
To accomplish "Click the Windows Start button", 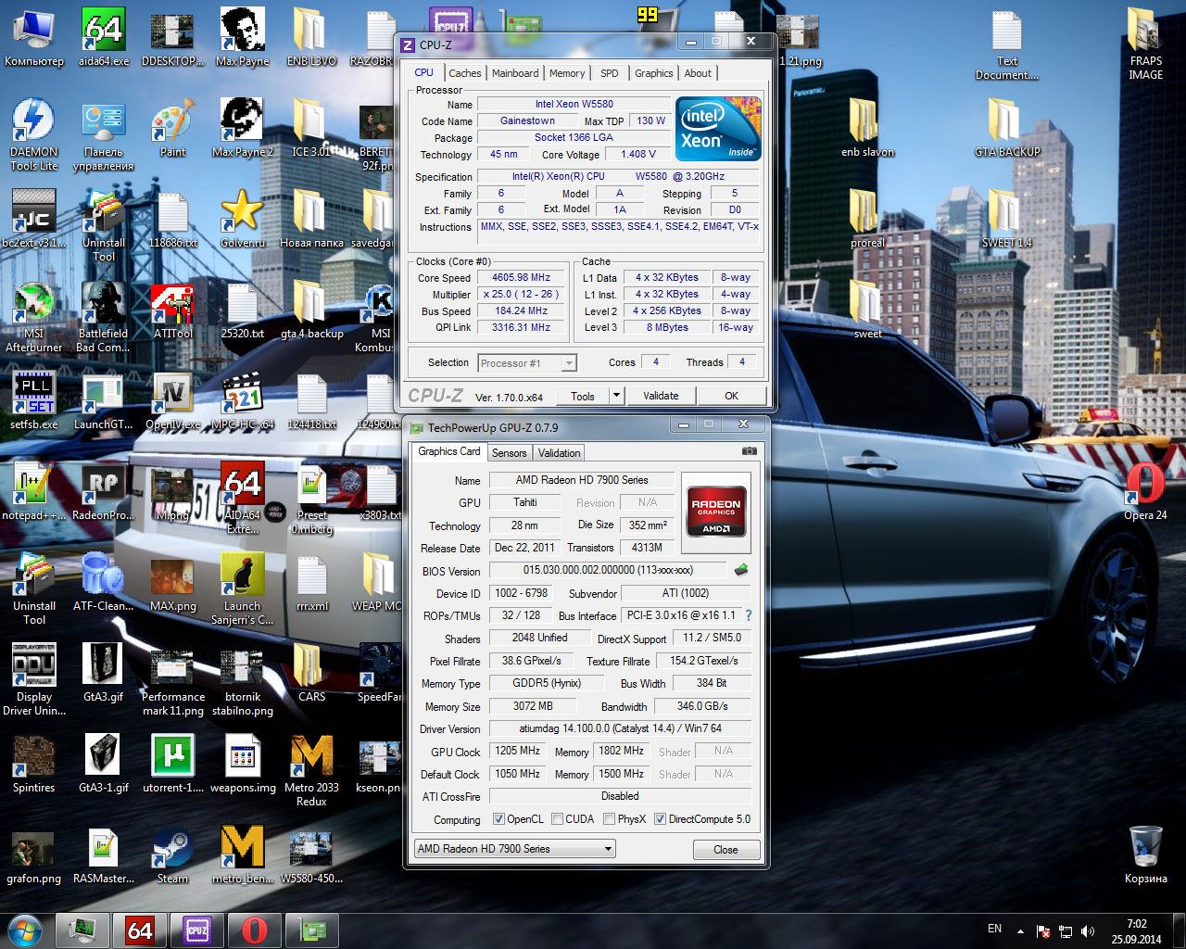I will (25, 930).
